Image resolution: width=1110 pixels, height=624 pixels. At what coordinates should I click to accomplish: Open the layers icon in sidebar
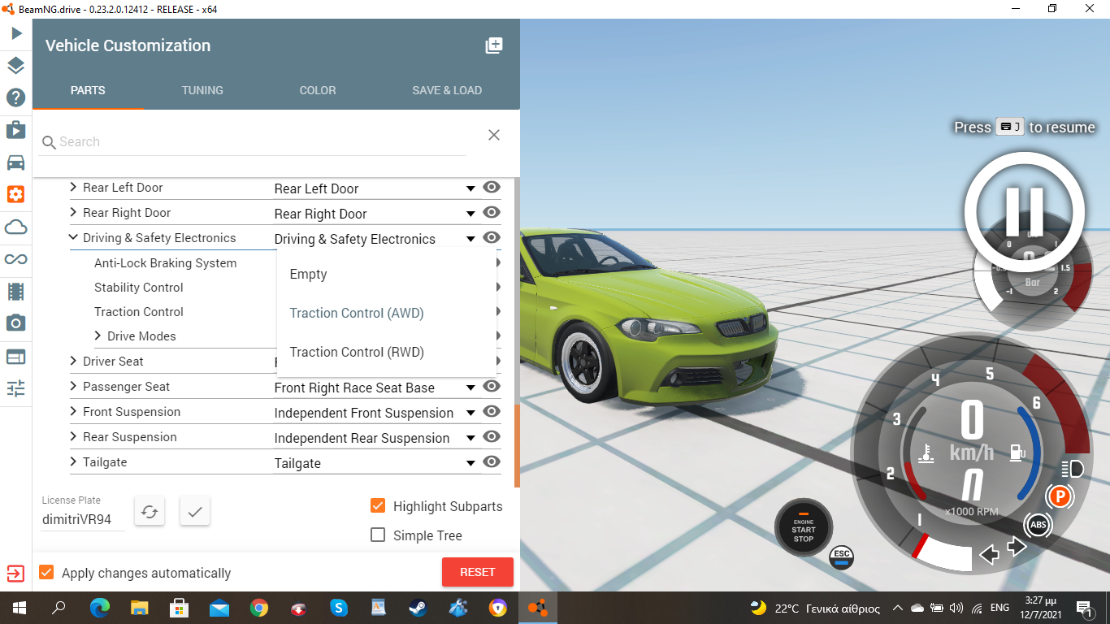[x=16, y=66]
